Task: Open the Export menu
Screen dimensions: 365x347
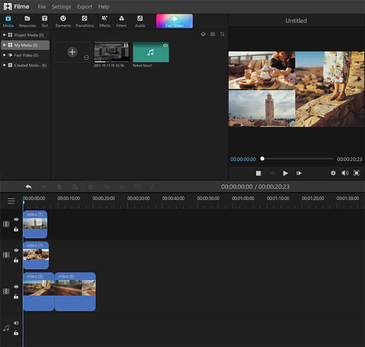Action: point(84,7)
